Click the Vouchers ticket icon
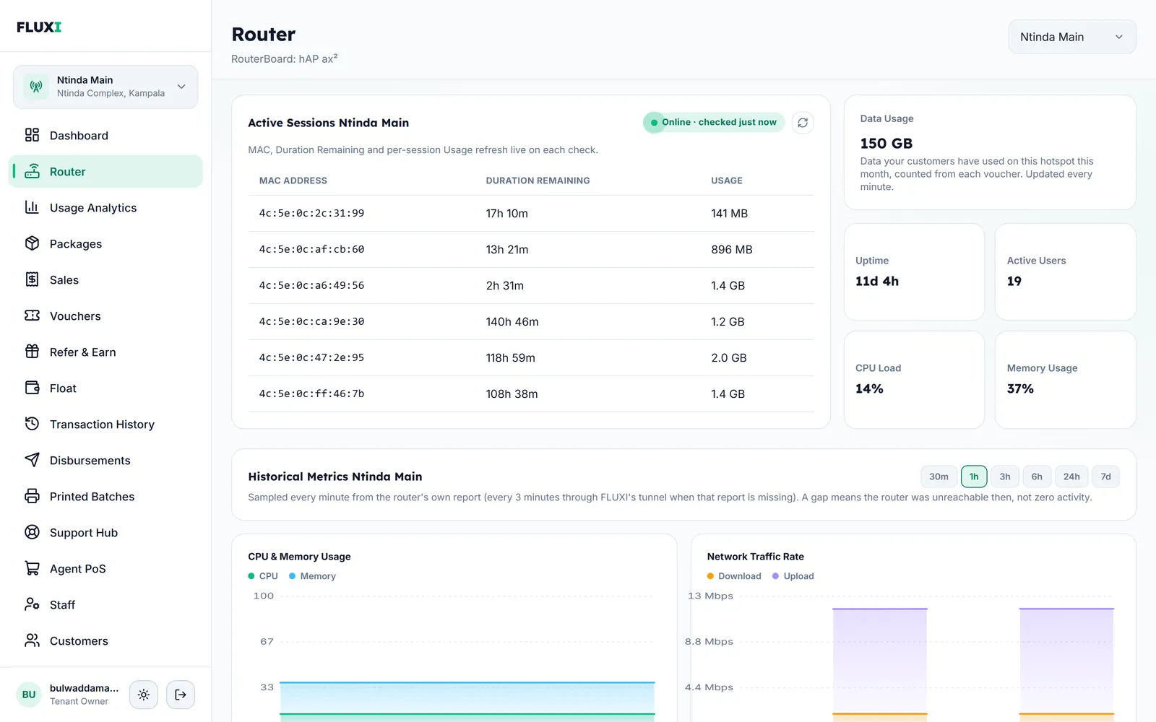 (x=32, y=316)
